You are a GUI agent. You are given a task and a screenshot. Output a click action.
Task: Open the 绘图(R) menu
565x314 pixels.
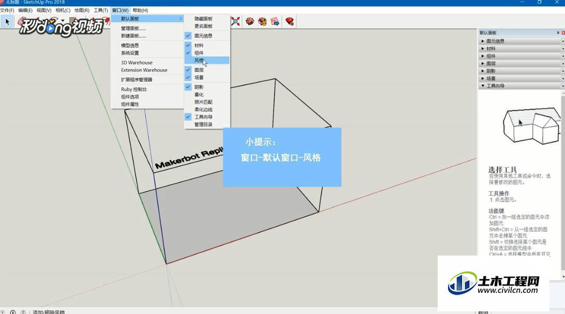[x=82, y=10]
